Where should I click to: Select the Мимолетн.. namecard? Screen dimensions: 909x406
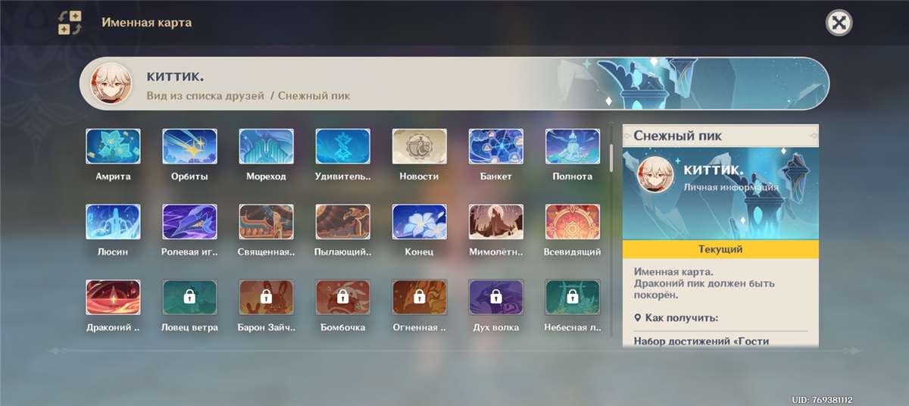tap(495, 222)
